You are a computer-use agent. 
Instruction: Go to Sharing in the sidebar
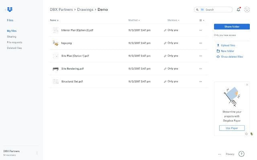11,36
